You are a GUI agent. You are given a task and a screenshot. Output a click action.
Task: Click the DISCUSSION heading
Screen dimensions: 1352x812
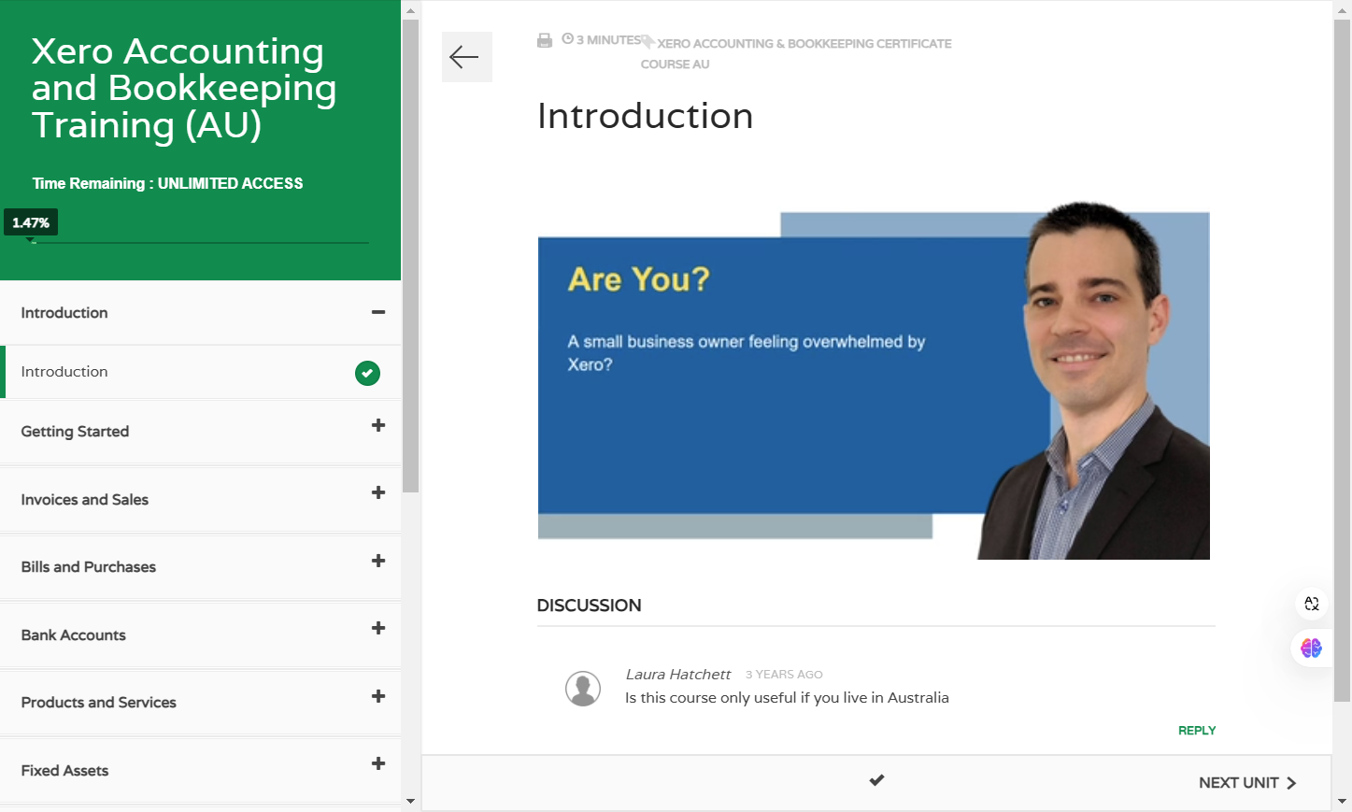pos(589,605)
